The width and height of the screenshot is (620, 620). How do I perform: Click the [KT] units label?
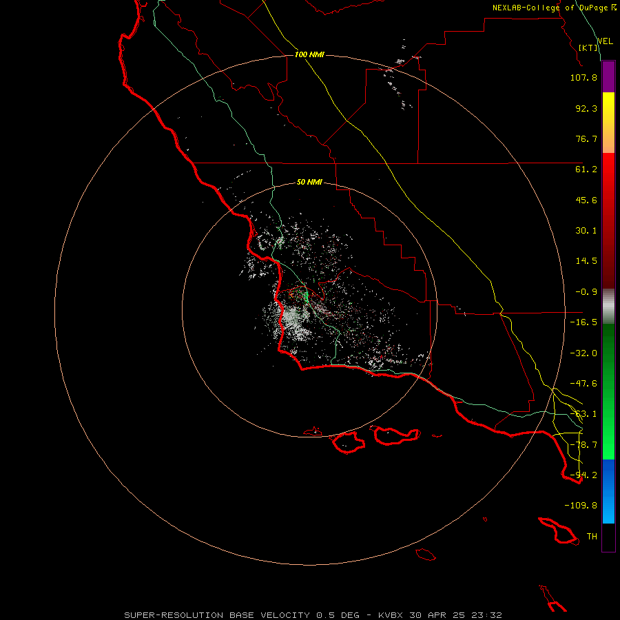click(588, 48)
